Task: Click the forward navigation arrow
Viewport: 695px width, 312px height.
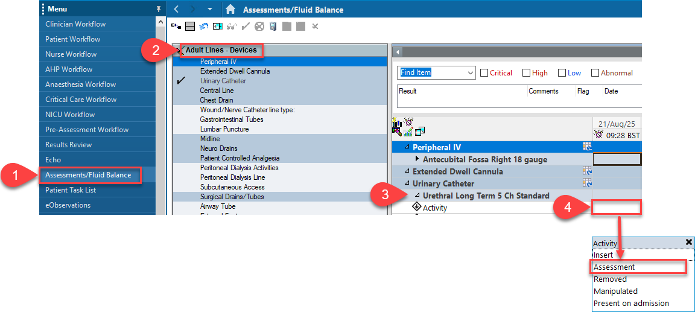Action: [x=192, y=9]
